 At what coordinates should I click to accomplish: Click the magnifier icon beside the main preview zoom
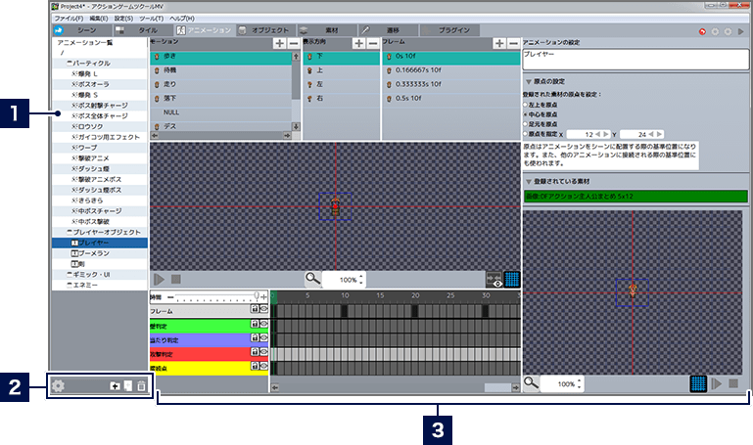pos(312,279)
